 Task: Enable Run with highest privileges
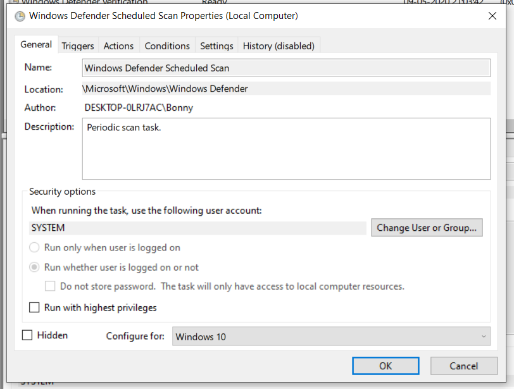(x=35, y=308)
